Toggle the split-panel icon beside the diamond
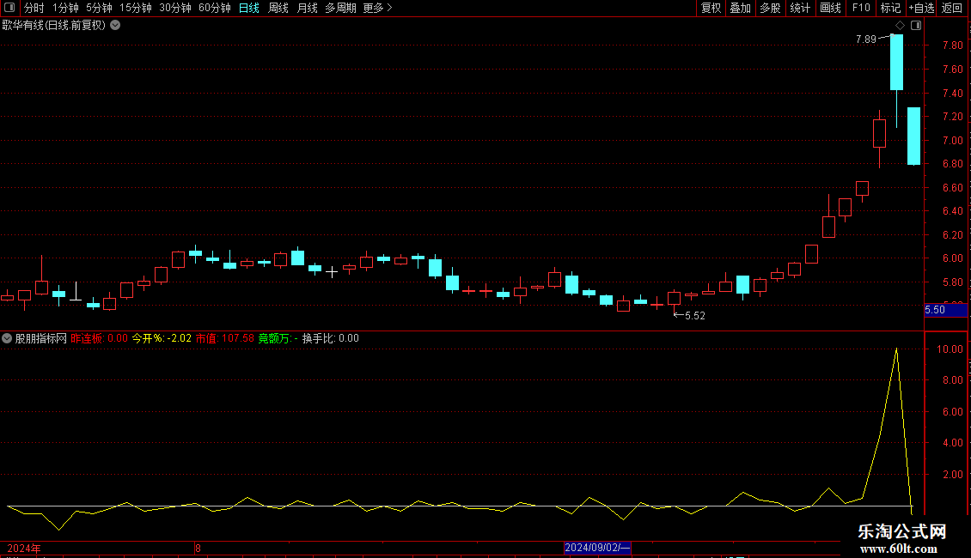The width and height of the screenshot is (971, 558). point(916,26)
